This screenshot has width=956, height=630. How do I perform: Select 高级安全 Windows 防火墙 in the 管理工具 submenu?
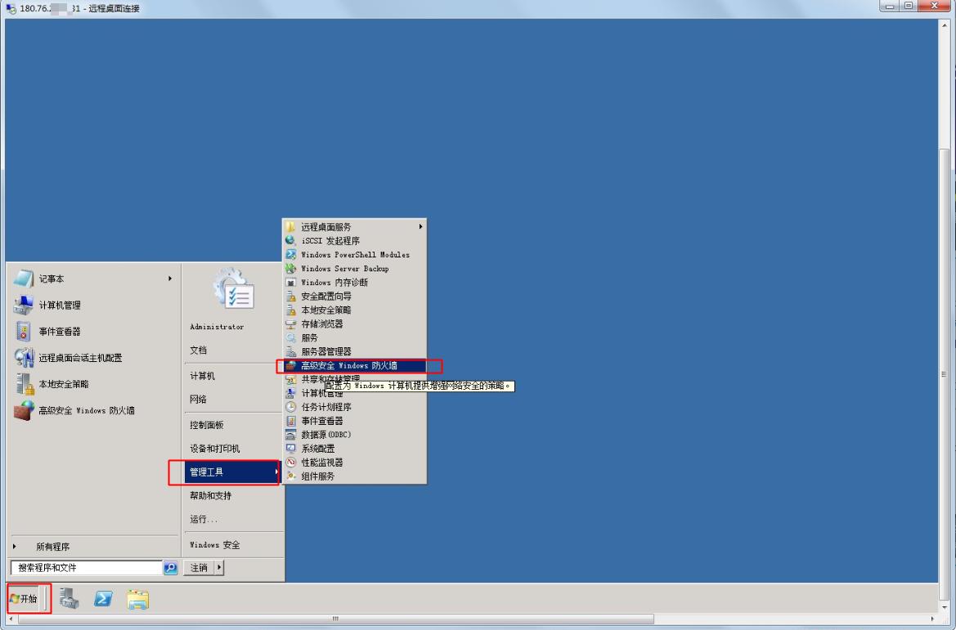(355, 365)
